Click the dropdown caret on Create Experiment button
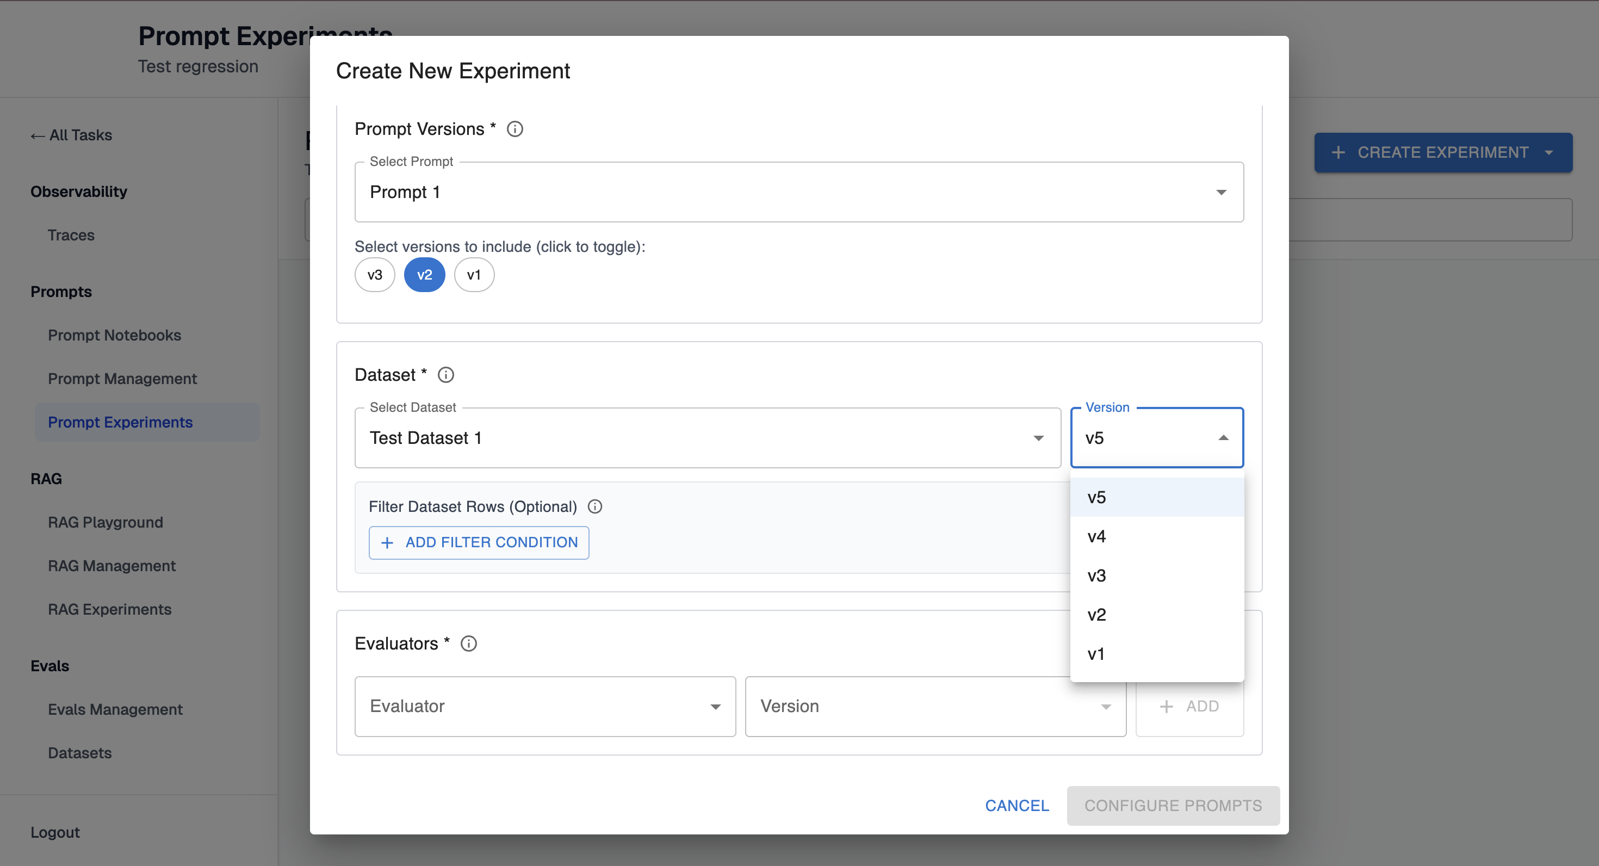The height and width of the screenshot is (866, 1599). pos(1549,153)
